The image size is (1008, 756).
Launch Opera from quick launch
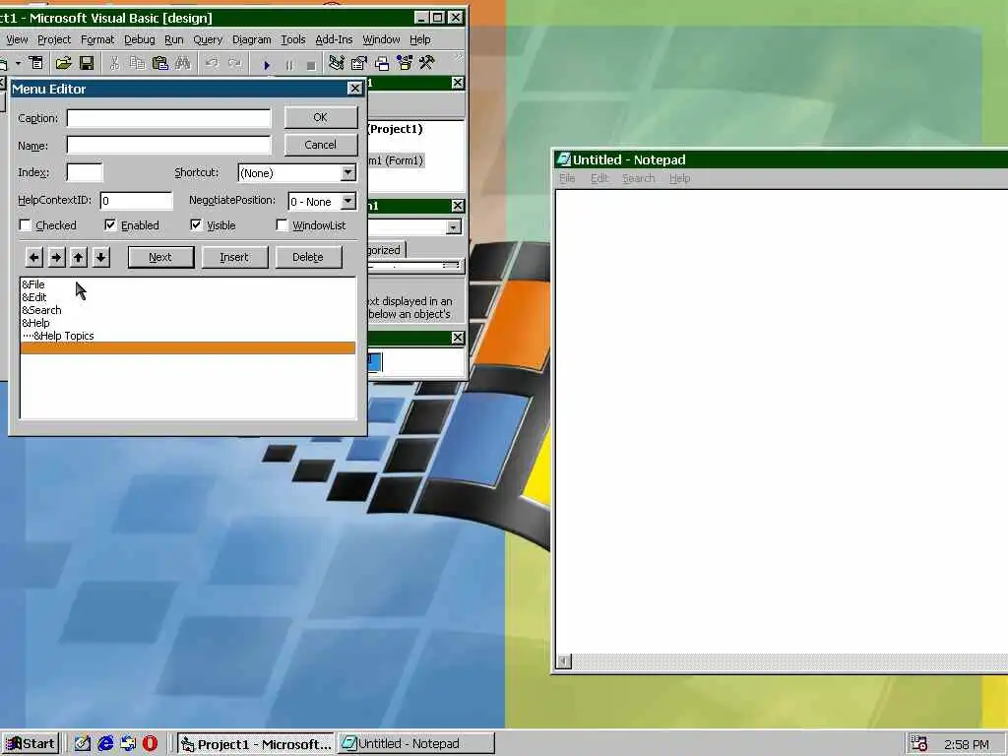click(150, 744)
